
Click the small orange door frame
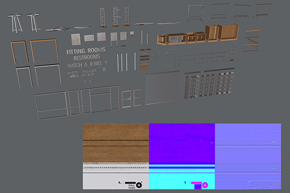pos(20,53)
